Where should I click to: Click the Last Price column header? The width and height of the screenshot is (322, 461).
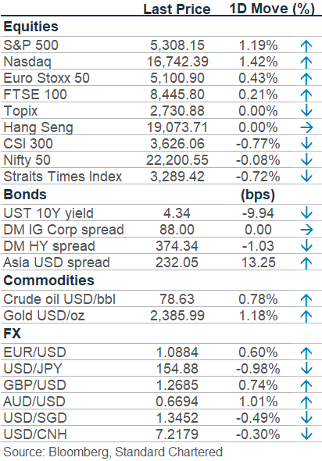click(x=177, y=9)
